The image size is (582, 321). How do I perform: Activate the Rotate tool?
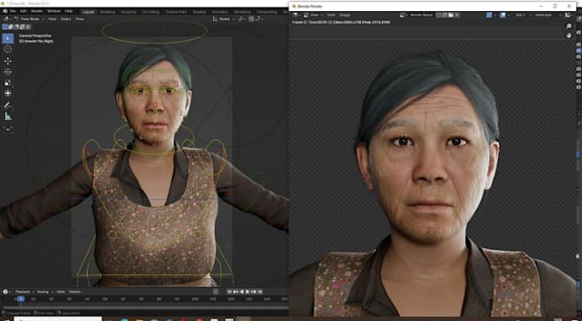[8, 72]
